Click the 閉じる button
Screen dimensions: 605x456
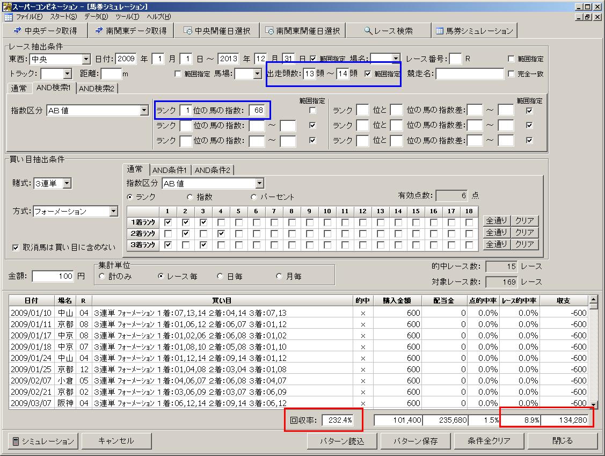tap(562, 441)
